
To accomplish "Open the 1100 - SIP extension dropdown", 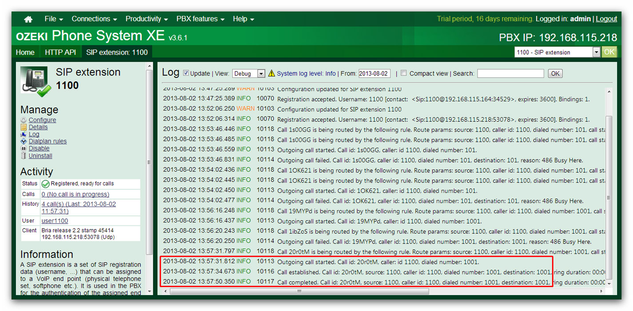I will point(557,52).
